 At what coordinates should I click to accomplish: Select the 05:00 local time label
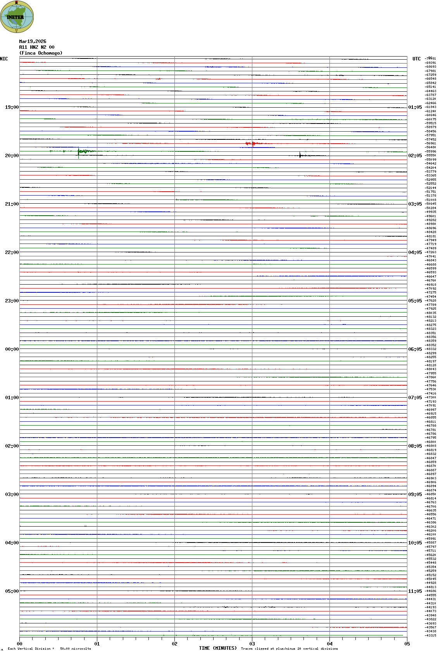pos(12,591)
